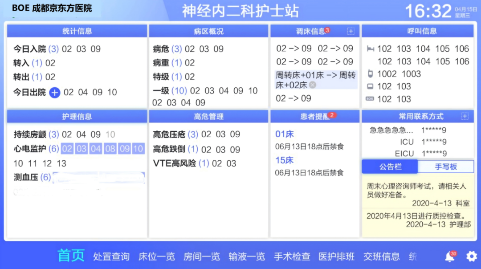Click the bedside terminal icon in 呼叫信息
The height and width of the screenshot is (269, 481).
[370, 86]
